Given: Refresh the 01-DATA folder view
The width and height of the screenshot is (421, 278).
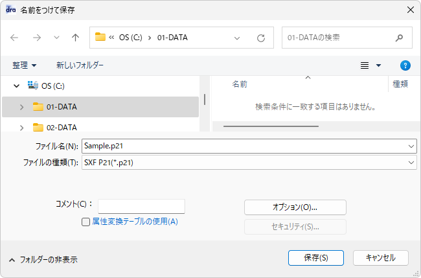Looking at the screenshot, I should point(261,38).
